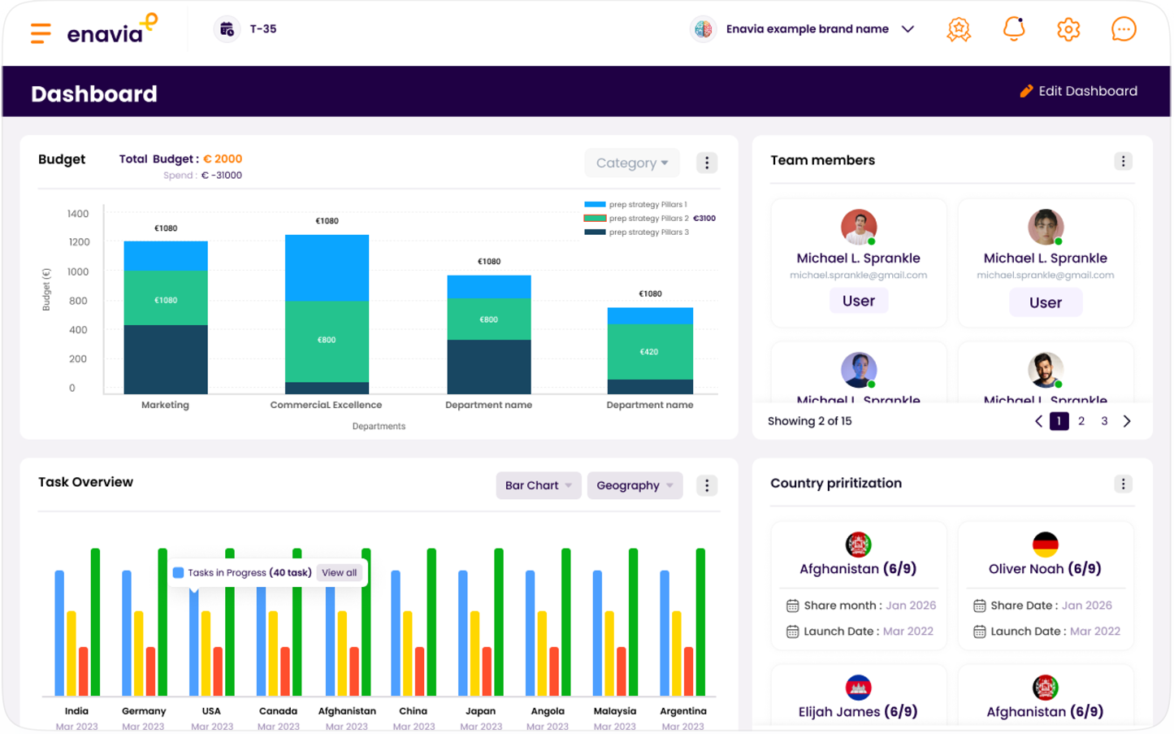Go to page 3 of team members

tap(1103, 421)
